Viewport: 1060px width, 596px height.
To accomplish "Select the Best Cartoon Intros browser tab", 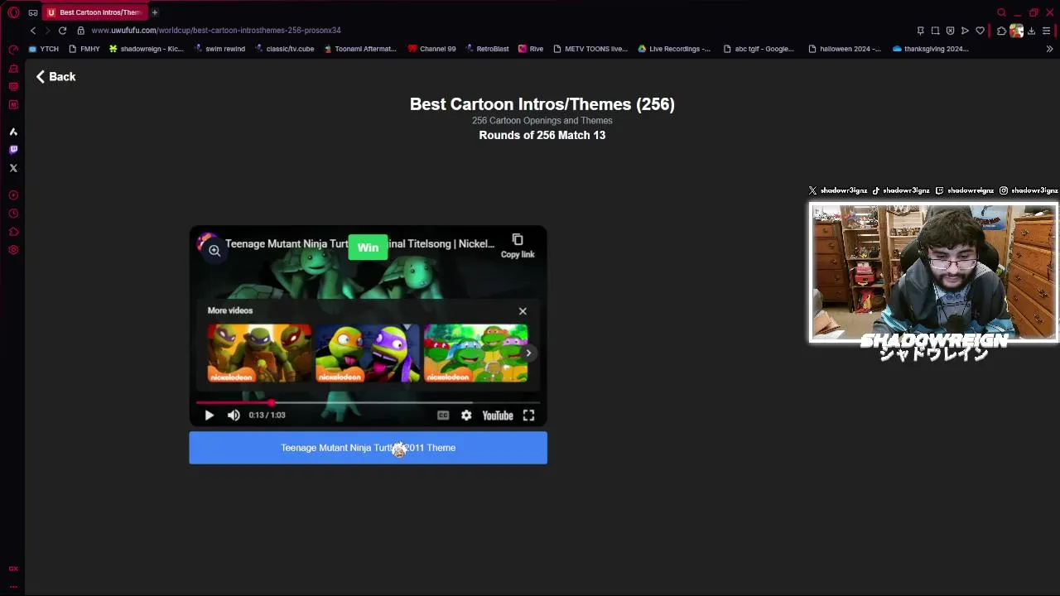I will 94,12.
